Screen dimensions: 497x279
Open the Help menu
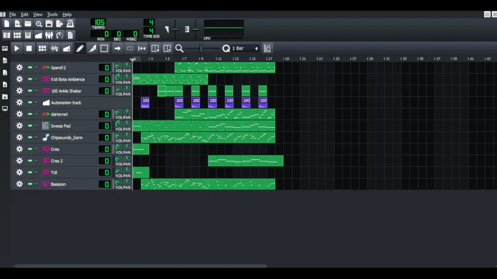pos(67,14)
